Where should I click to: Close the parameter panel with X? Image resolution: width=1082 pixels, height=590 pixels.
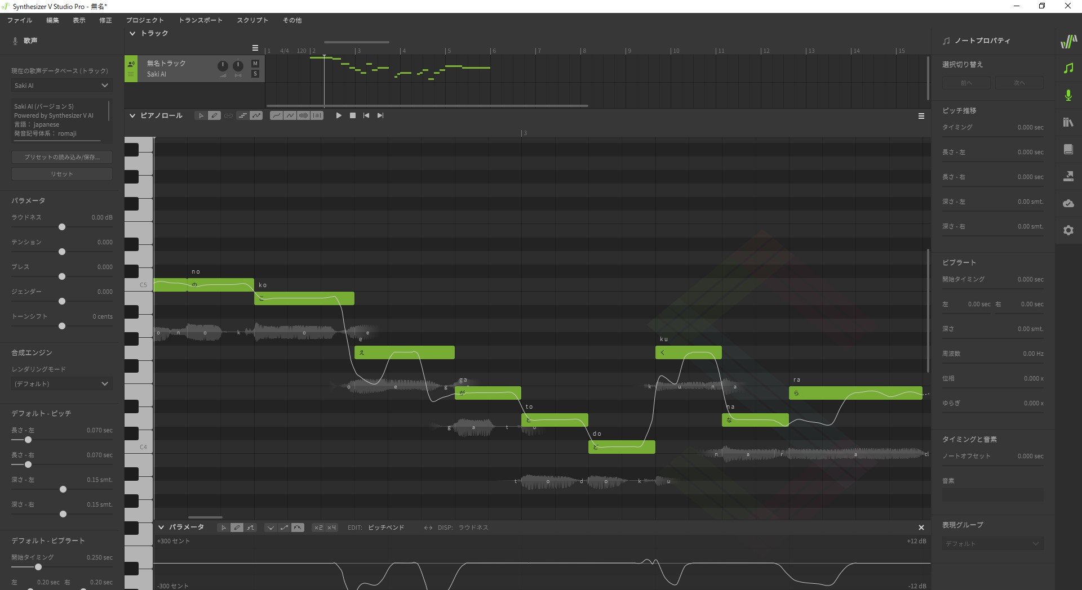click(921, 528)
